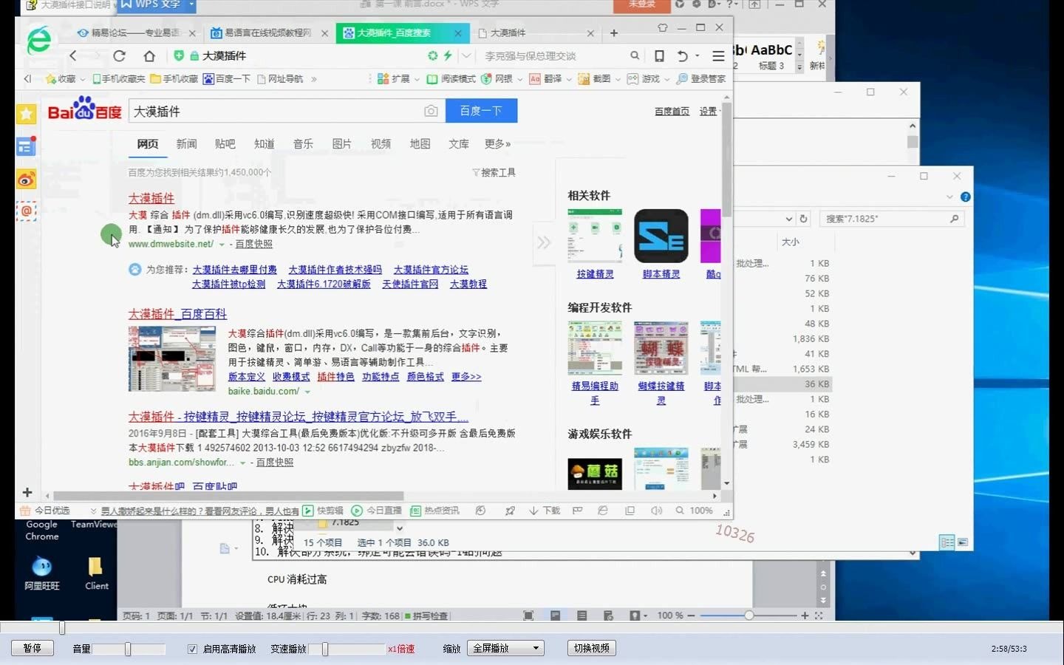Click the volume slider handle
The height and width of the screenshot is (665, 1064).
click(x=128, y=649)
